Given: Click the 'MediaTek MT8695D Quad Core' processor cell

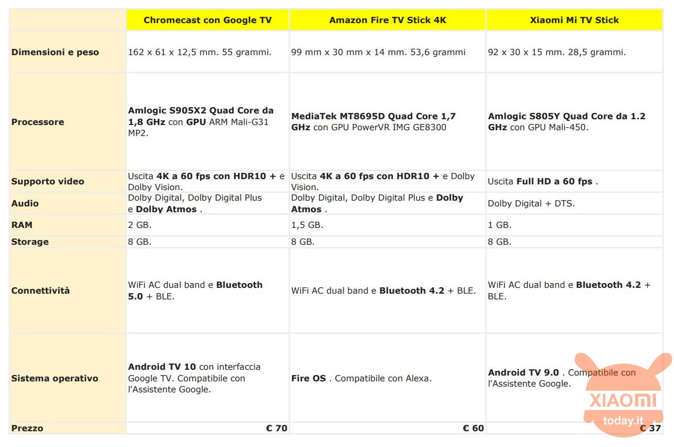Looking at the screenshot, I should tap(387, 122).
